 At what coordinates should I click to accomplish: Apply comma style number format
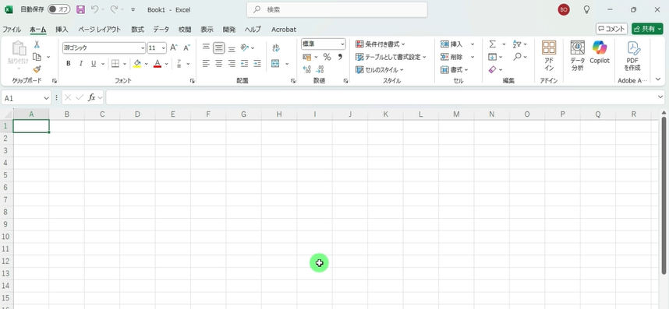pos(340,57)
